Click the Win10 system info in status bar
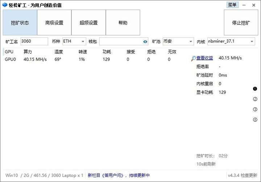 coord(44,175)
